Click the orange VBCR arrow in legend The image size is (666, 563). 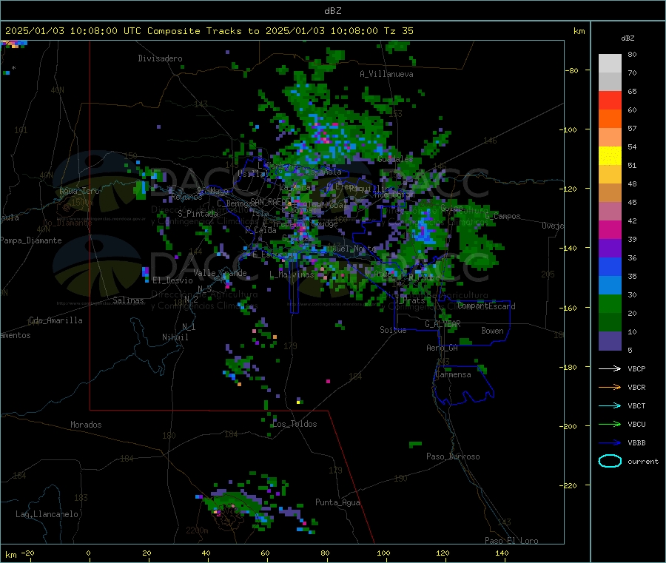point(610,387)
